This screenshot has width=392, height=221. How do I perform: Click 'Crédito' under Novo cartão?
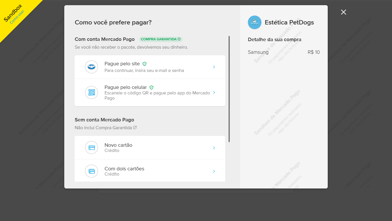click(x=112, y=150)
